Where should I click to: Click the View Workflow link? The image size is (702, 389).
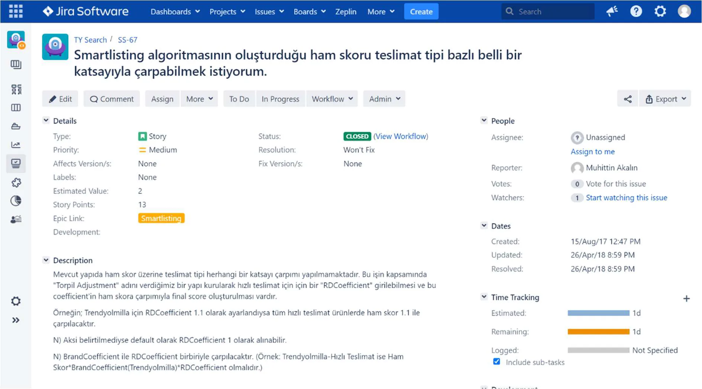pyautogui.click(x=401, y=136)
